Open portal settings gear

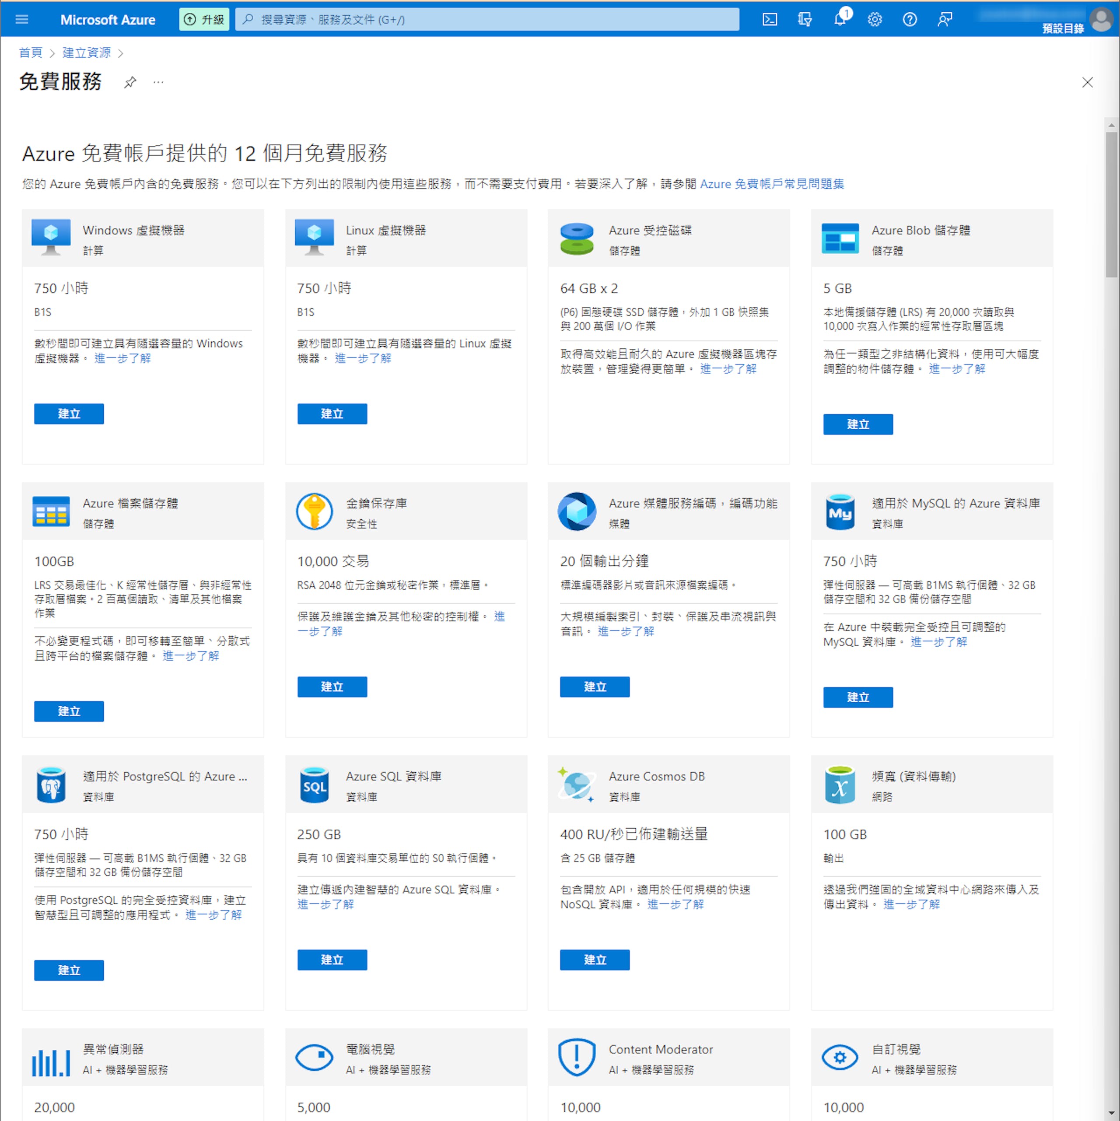pyautogui.click(x=875, y=19)
